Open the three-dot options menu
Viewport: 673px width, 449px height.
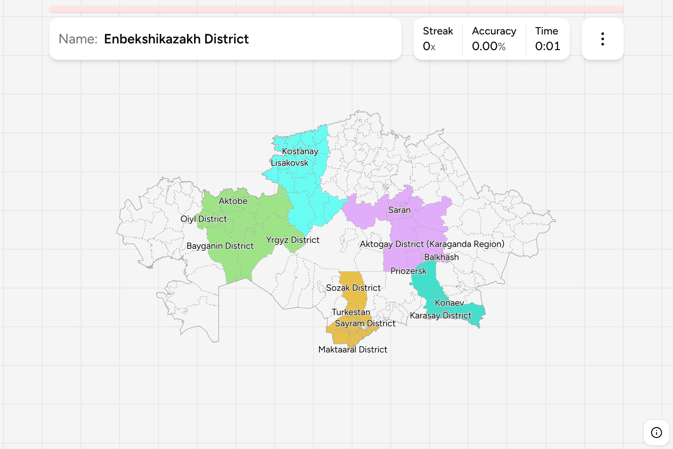(x=602, y=39)
